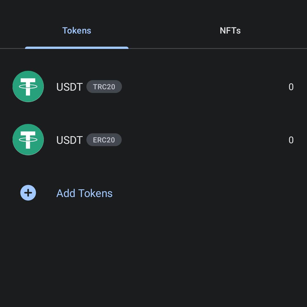This screenshot has width=307, height=307.
Task: Click the Tether logo for USDT ERC20
Action: pyautogui.click(x=28, y=140)
